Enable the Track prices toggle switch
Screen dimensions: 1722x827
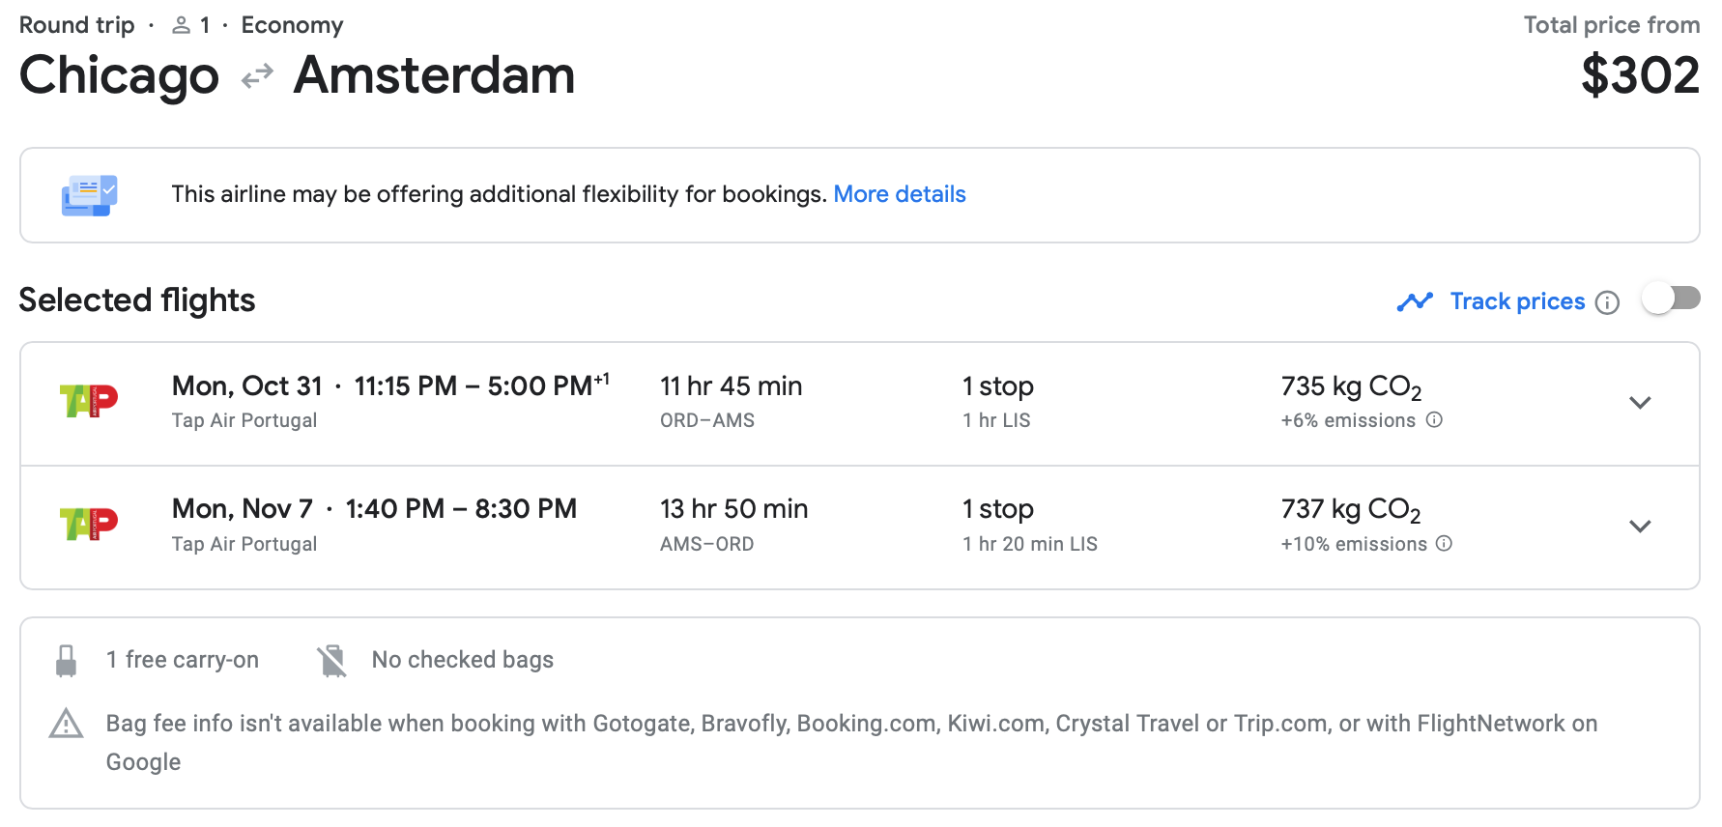click(x=1671, y=299)
